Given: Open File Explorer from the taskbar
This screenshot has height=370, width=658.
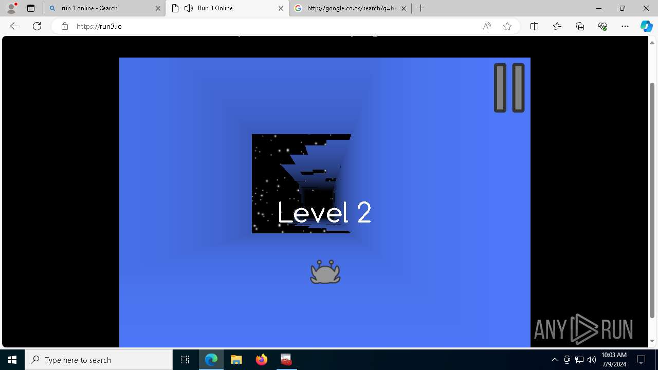Looking at the screenshot, I should click(x=236, y=360).
